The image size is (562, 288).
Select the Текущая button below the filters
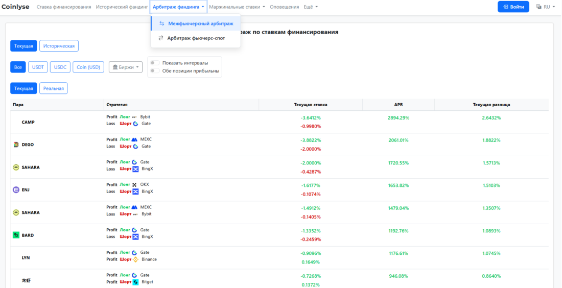pos(24,88)
